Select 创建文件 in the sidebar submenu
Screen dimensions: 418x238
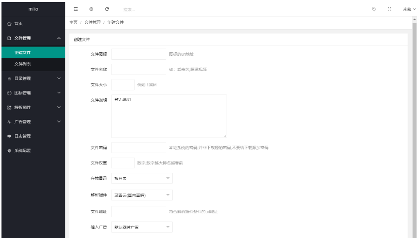(33, 52)
